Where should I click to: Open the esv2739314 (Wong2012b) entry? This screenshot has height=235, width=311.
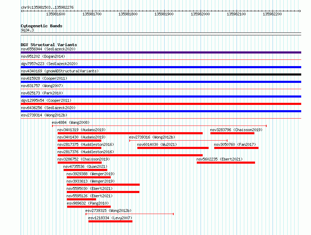[x=44, y=115]
